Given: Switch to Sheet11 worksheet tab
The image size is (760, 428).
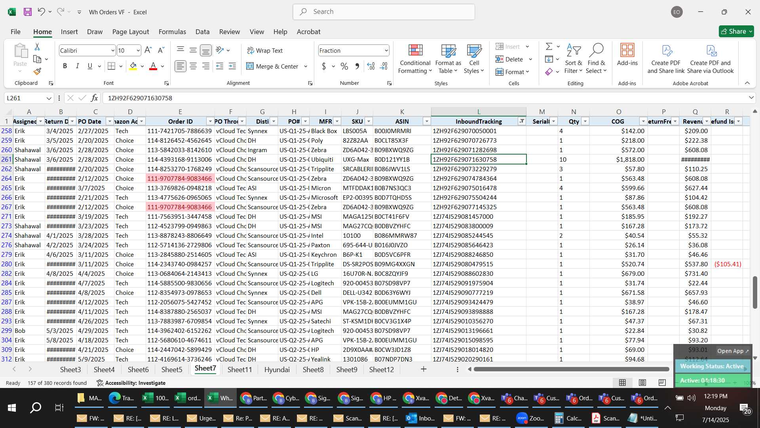Looking at the screenshot, I should point(239,369).
